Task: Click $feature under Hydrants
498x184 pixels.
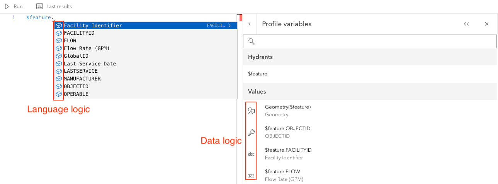Action: click(x=258, y=74)
